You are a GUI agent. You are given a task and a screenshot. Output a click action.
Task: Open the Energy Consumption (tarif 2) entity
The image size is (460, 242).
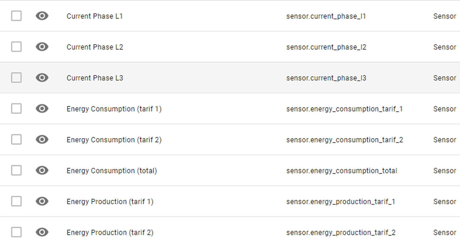230,139
